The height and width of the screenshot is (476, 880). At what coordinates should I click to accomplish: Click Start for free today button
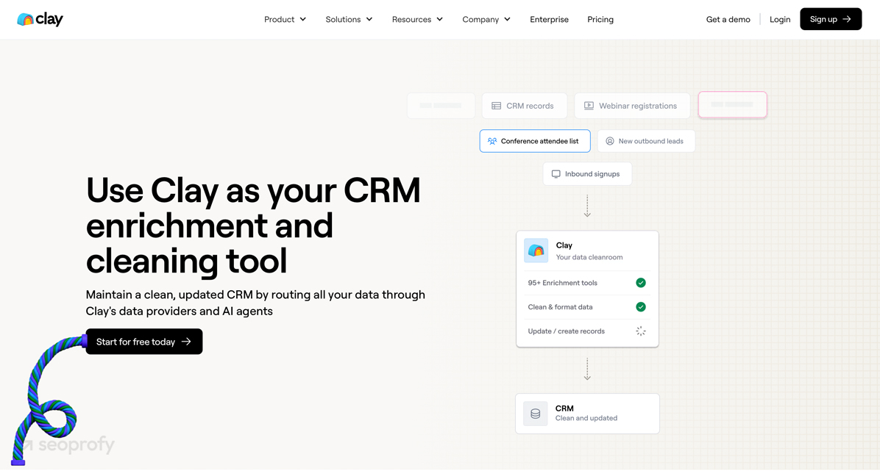(144, 342)
